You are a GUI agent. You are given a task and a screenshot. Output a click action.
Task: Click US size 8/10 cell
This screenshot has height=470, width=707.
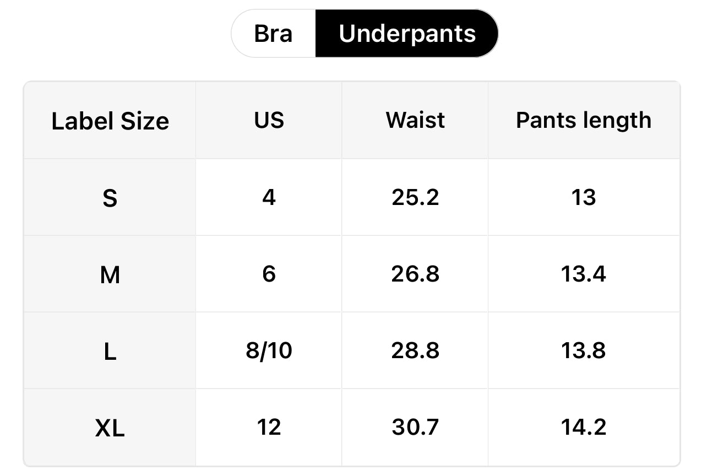tap(269, 350)
